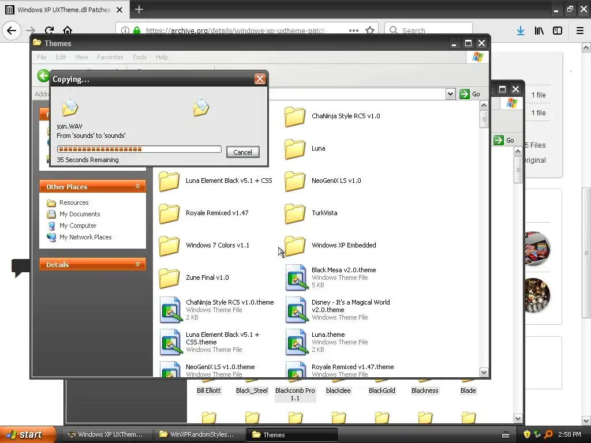The width and height of the screenshot is (591, 443).
Task: Bookmark this page with the star icon
Action: point(370,30)
